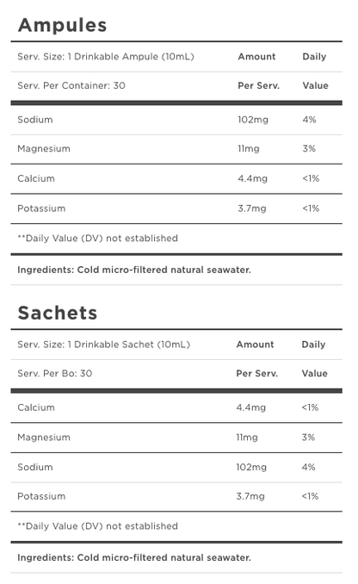
Task: Click Calcium row in Sachets table
Action: (176, 407)
